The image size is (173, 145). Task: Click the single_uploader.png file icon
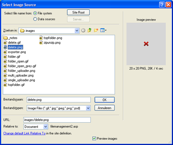click(x=5, y=80)
